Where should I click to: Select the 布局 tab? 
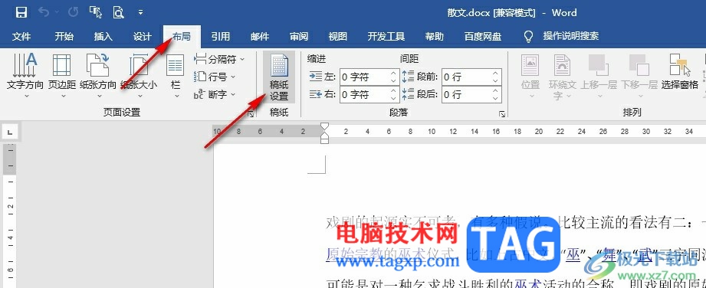182,37
